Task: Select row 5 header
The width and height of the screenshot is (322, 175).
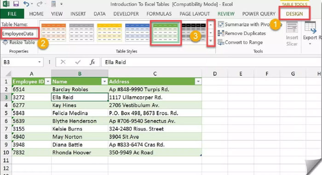Action: [x=6, y=113]
